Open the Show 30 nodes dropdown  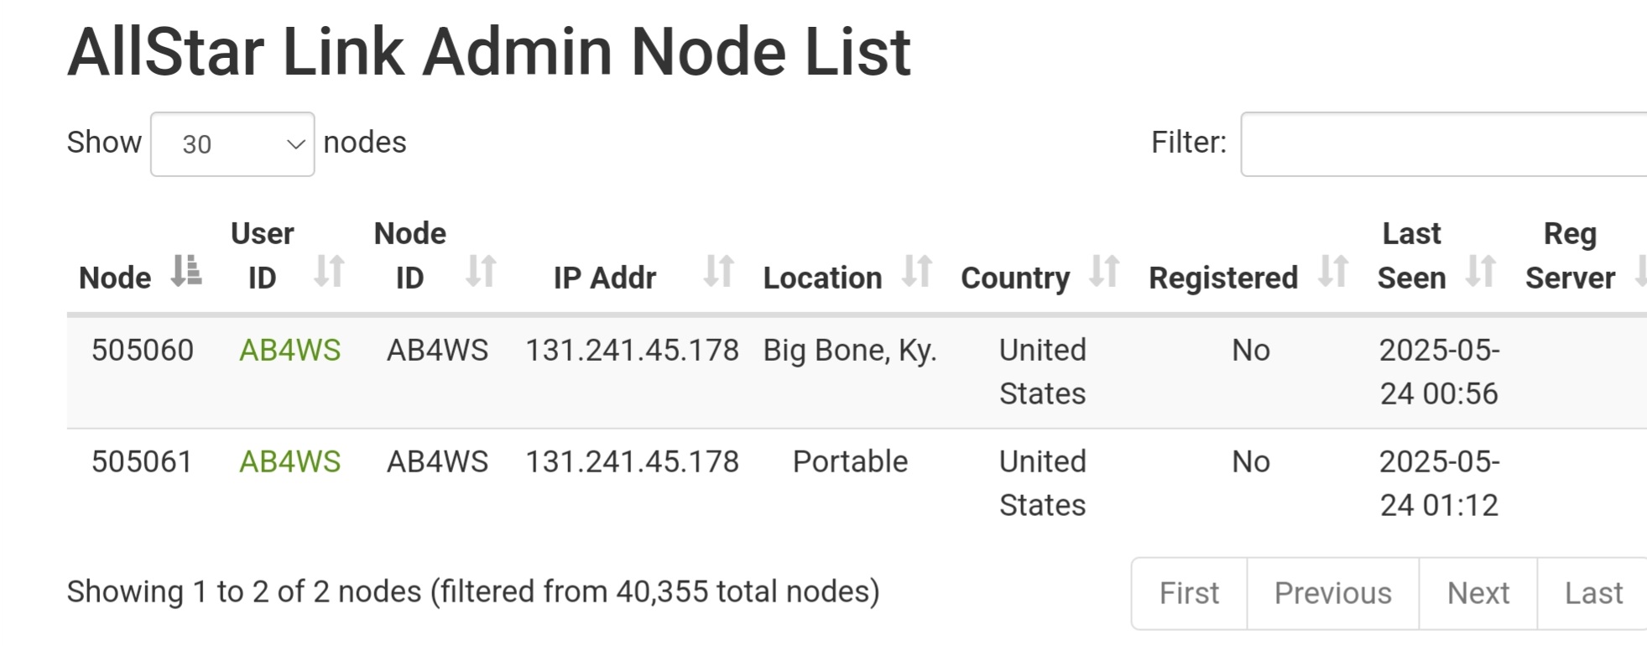click(x=232, y=144)
